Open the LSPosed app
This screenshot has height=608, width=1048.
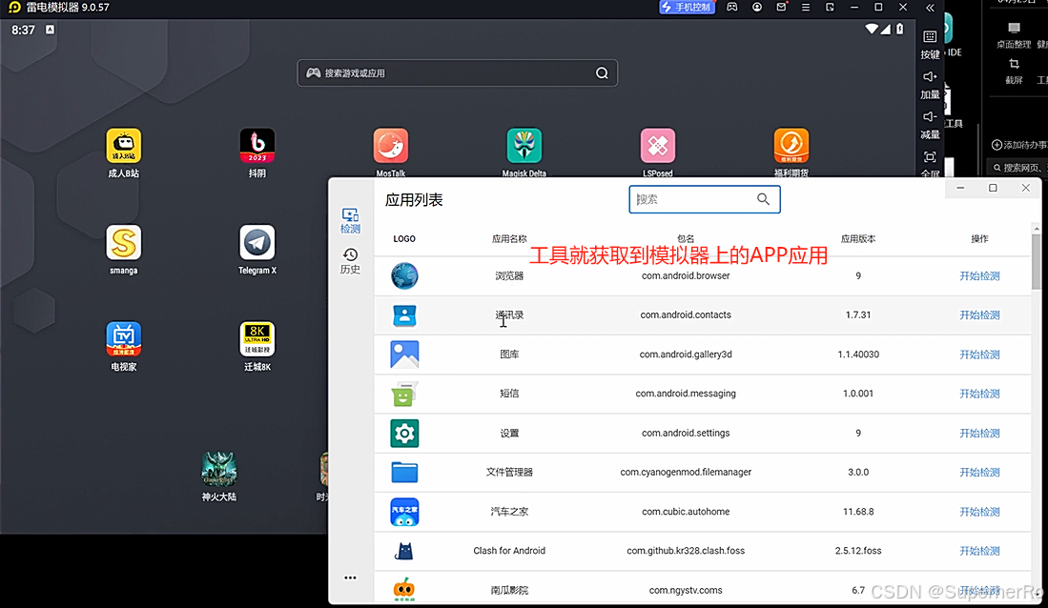click(658, 146)
